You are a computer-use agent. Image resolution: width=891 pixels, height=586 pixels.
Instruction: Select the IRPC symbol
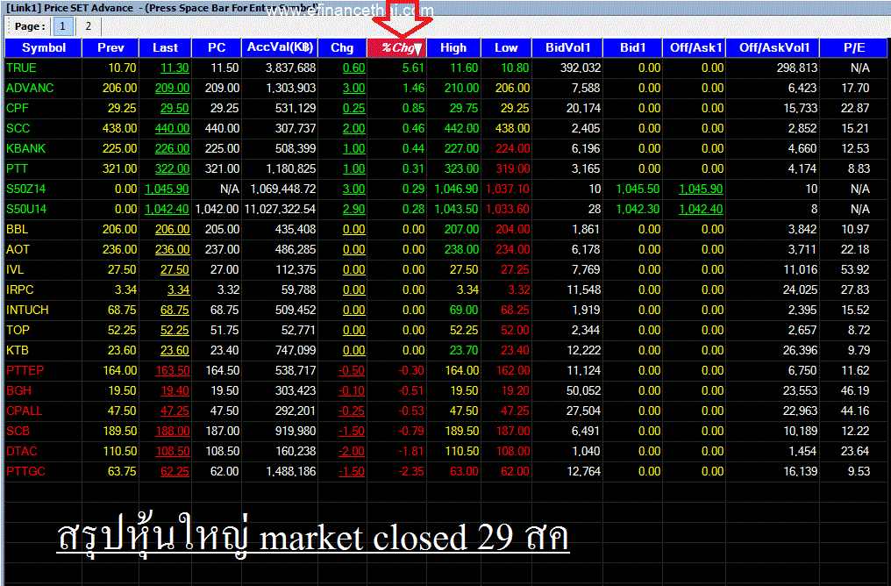pos(20,289)
